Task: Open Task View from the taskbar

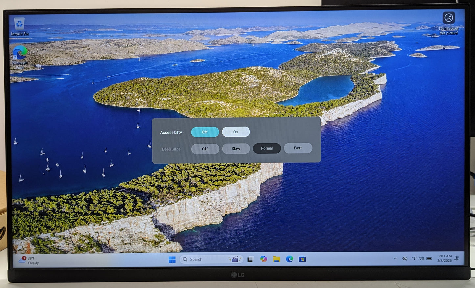Action: [x=250, y=259]
